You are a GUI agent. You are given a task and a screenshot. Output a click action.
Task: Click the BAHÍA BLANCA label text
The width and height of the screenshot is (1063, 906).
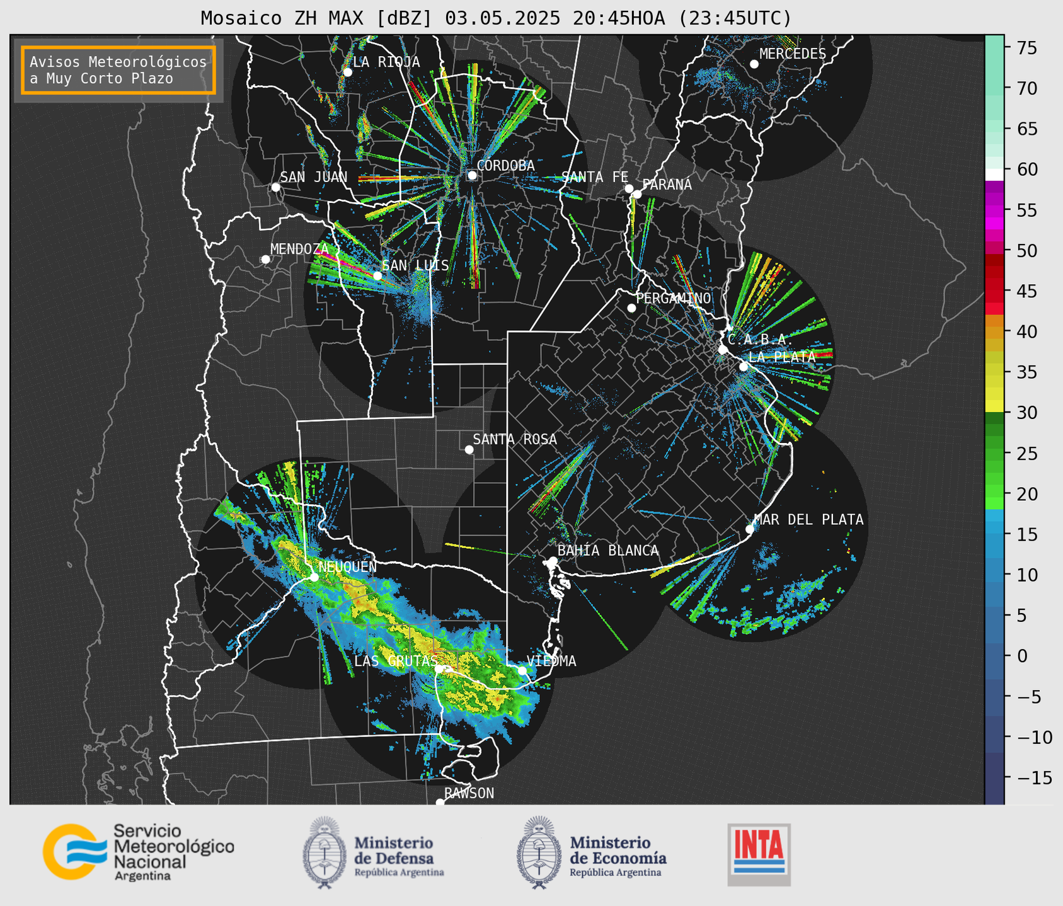(608, 551)
